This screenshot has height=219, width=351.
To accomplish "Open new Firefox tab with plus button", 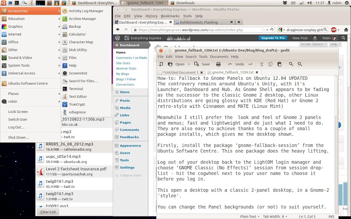I will tap(239, 22).
